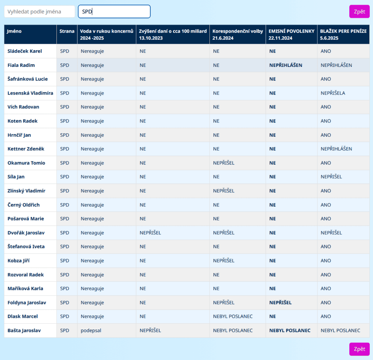This screenshot has width=373, height=360.
Task: Click Lesenská Vladimíra's NEPŘIŠELA cell
Action: (333, 93)
